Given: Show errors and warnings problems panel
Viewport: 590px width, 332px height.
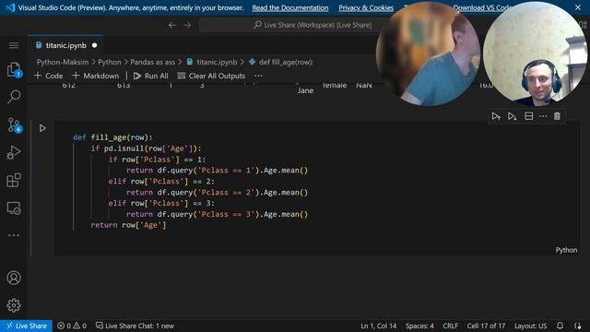Looking at the screenshot, I should tap(72, 326).
